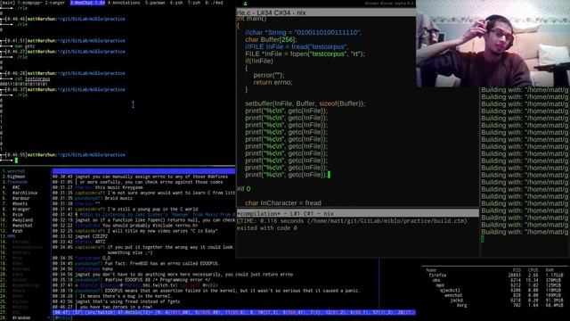Open the #archlinux buffer in WeeChat list

[25, 193]
